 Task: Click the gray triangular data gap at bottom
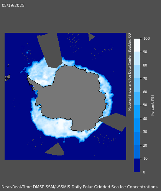[x=55, y=150]
